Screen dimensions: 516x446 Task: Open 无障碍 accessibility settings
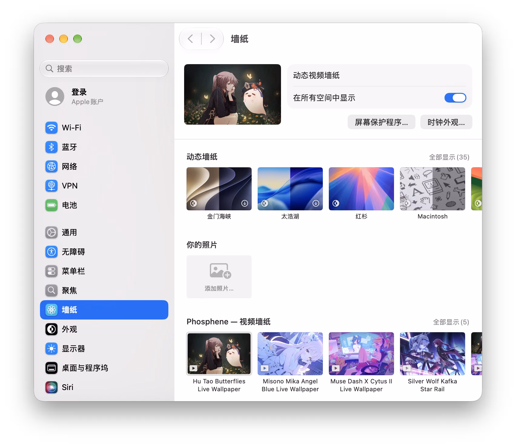104,252
